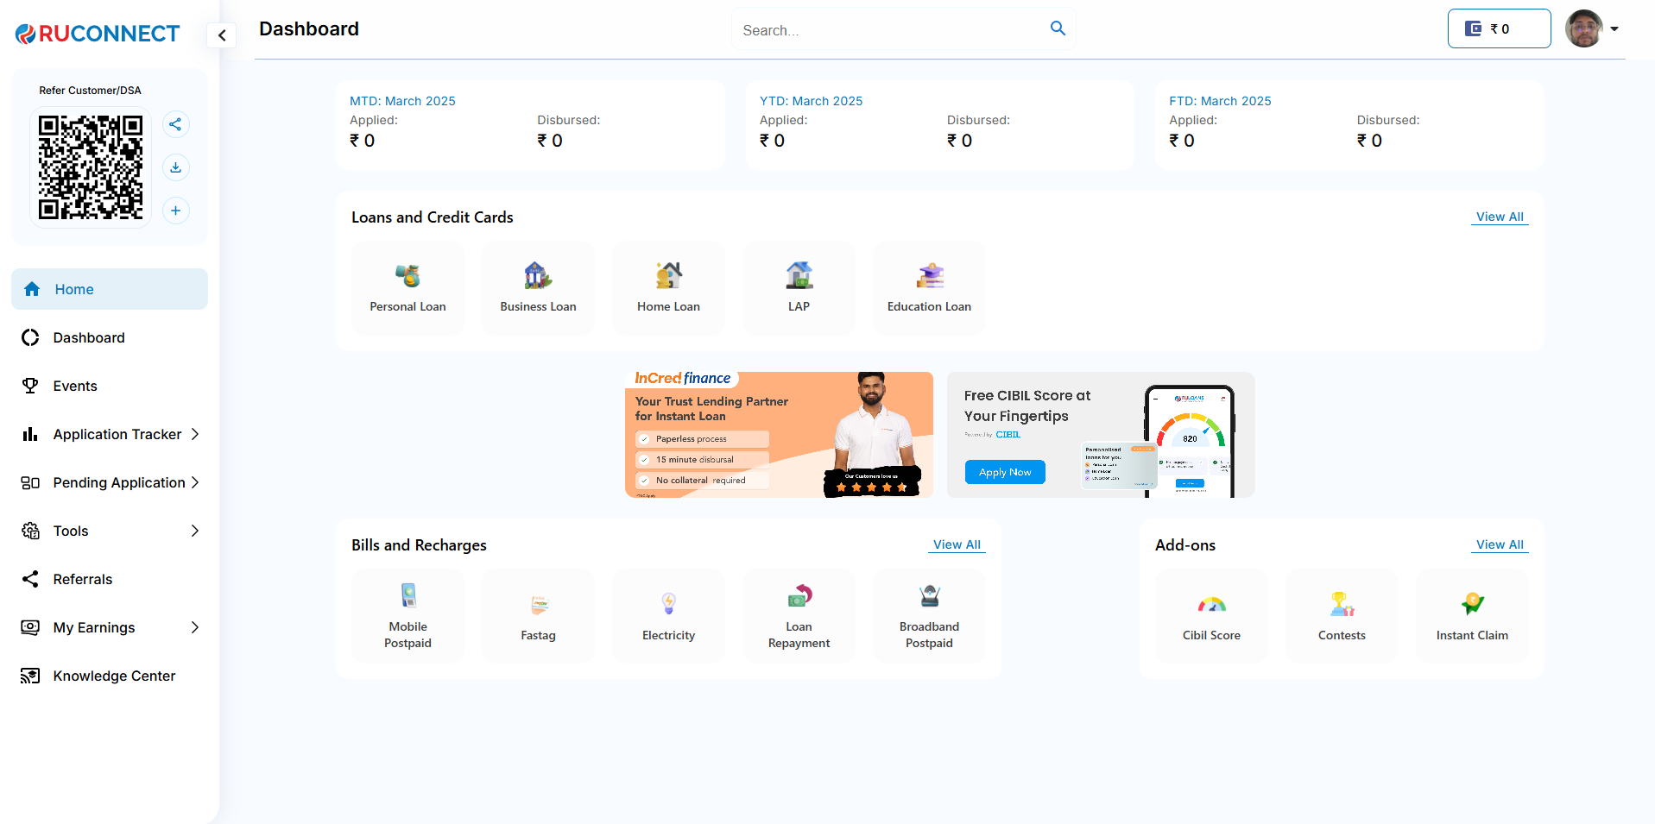Expand the Application Tracker submenu
Viewport: 1655px width, 824px height.
[x=195, y=434]
